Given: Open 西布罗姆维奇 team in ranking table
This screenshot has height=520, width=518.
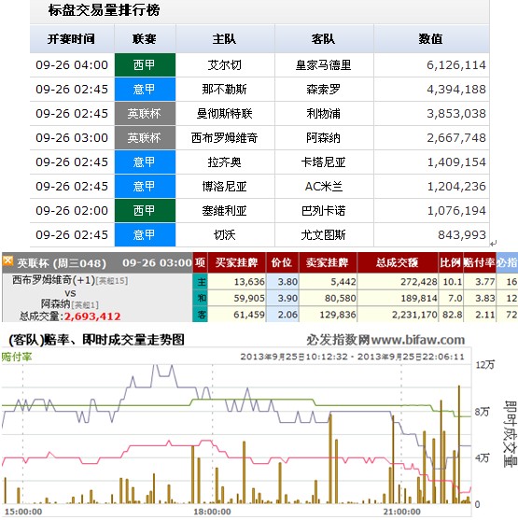Looking at the screenshot, I should 225,137.
